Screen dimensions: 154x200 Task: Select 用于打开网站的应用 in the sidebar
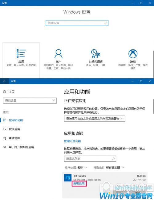click(x=21, y=147)
